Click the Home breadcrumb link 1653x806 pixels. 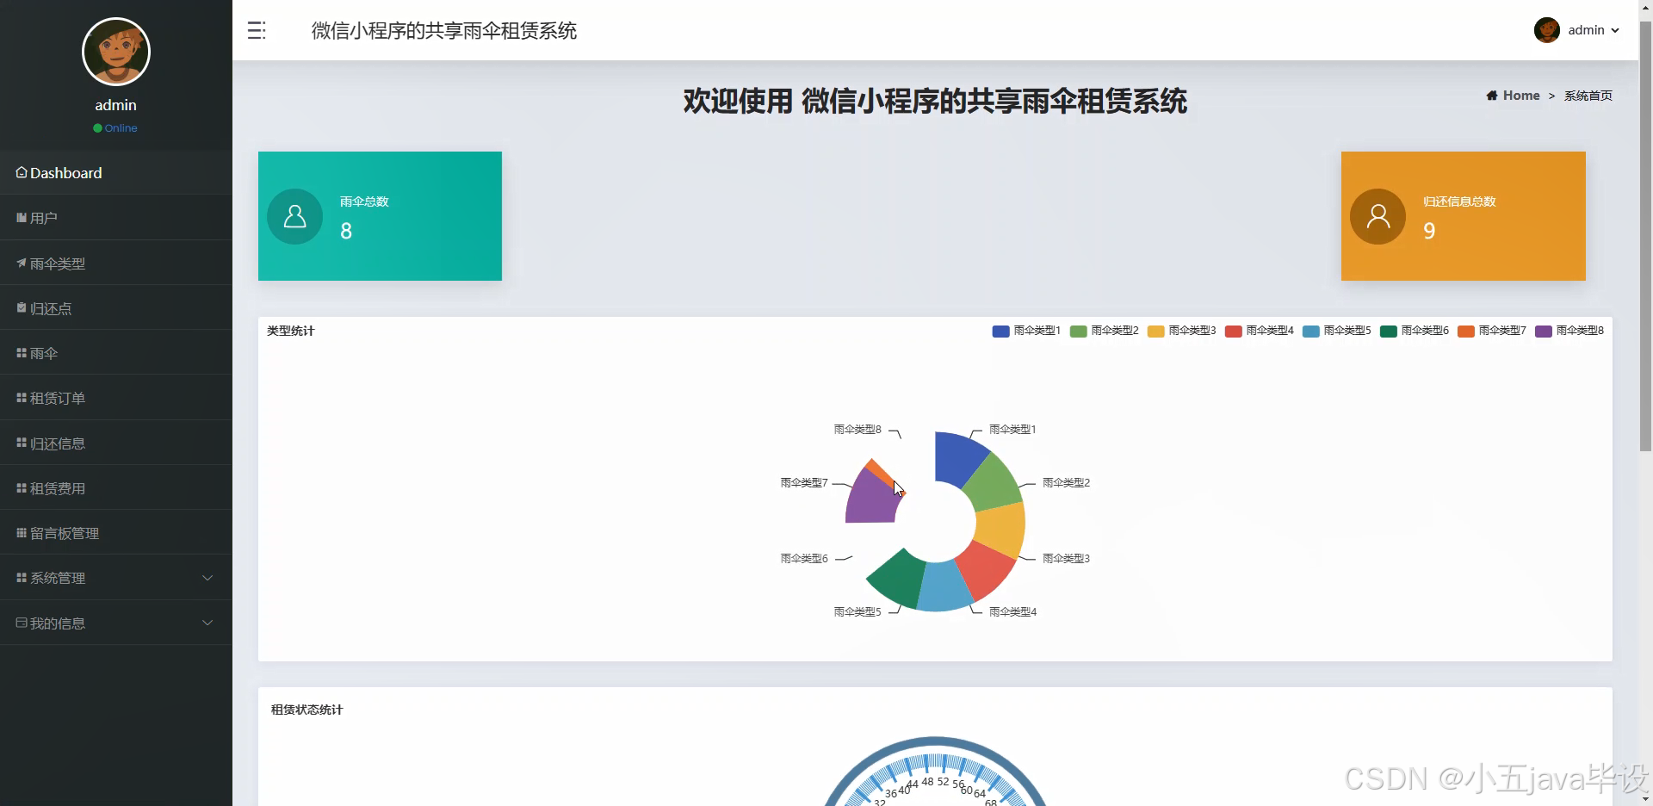click(1521, 96)
